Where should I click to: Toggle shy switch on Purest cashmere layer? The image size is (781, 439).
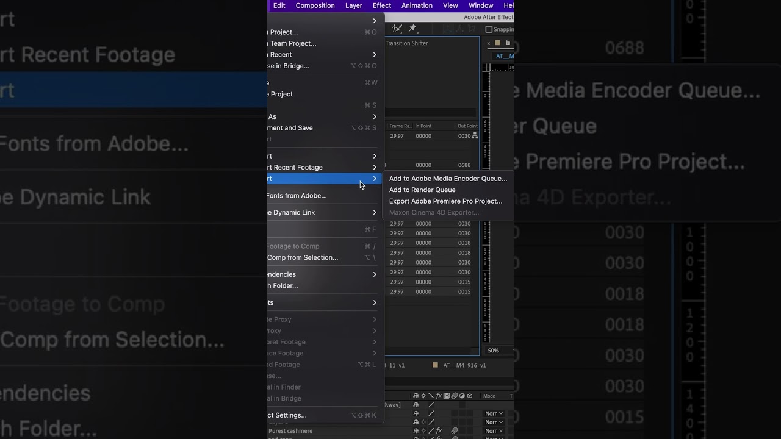pos(416,430)
